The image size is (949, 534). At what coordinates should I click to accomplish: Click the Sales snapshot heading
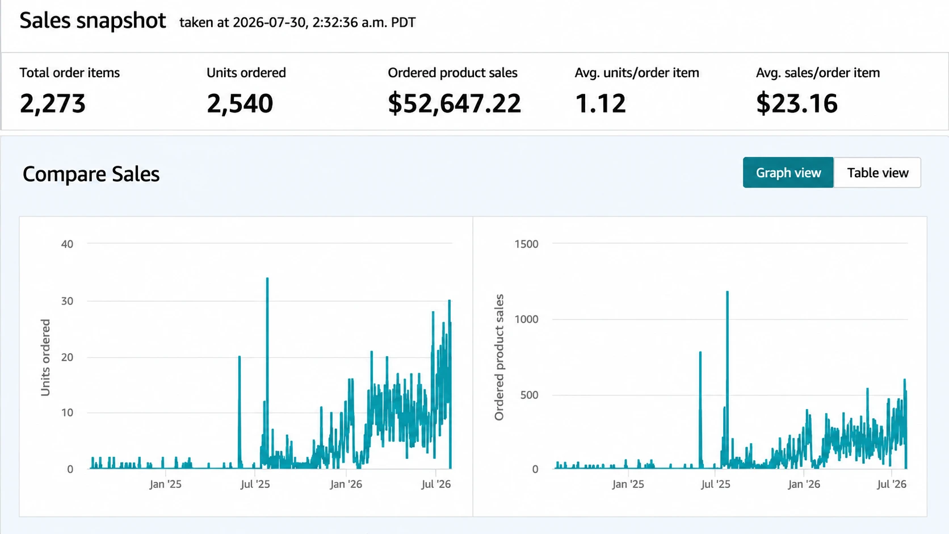[x=93, y=21]
